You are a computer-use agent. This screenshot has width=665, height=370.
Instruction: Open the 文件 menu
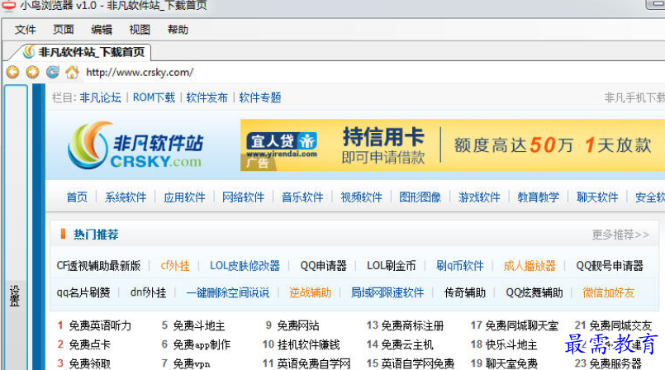tap(26, 30)
